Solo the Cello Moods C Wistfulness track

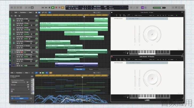[19, 57]
